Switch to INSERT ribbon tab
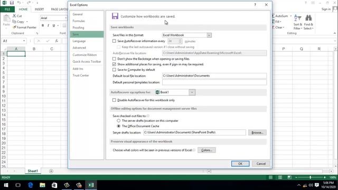Viewport: 338px width, 190px height. click(x=39, y=9)
